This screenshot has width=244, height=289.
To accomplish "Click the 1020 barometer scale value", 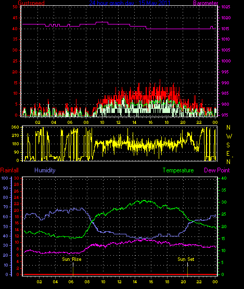I will click(226, 18).
